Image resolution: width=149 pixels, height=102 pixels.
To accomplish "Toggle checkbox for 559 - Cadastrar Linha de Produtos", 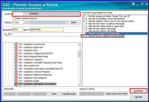I will 16,72.
